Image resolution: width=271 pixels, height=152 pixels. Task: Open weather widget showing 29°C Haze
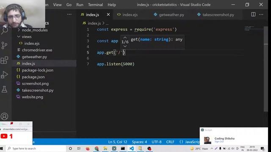pyautogui.click(x=199, y=149)
